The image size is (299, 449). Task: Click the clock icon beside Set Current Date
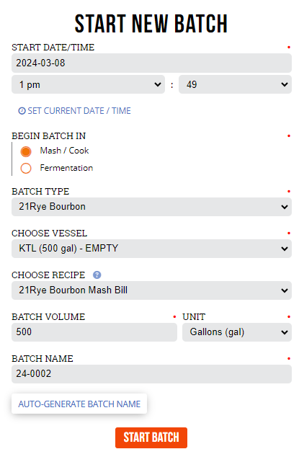tap(22, 111)
